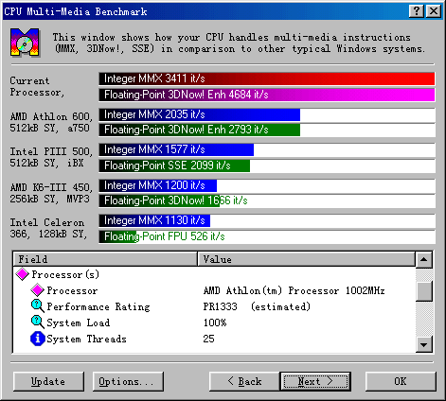Click the magenta Floating-Point 3DNow! Enh 4684 bar
Image resolution: width=446 pixels, height=401 pixels.
pos(267,95)
